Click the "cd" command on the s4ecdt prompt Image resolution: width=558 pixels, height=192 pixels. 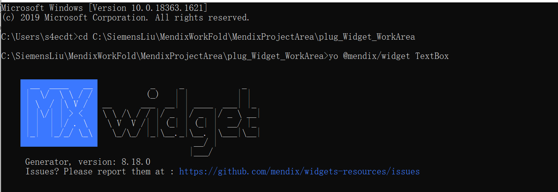83,37
